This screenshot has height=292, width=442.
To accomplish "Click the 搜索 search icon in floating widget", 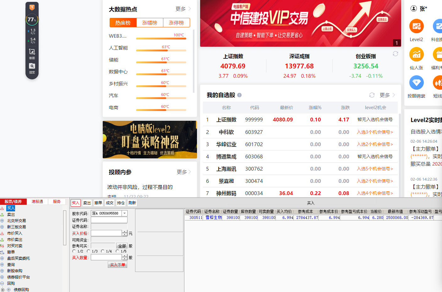I will coord(32,66).
